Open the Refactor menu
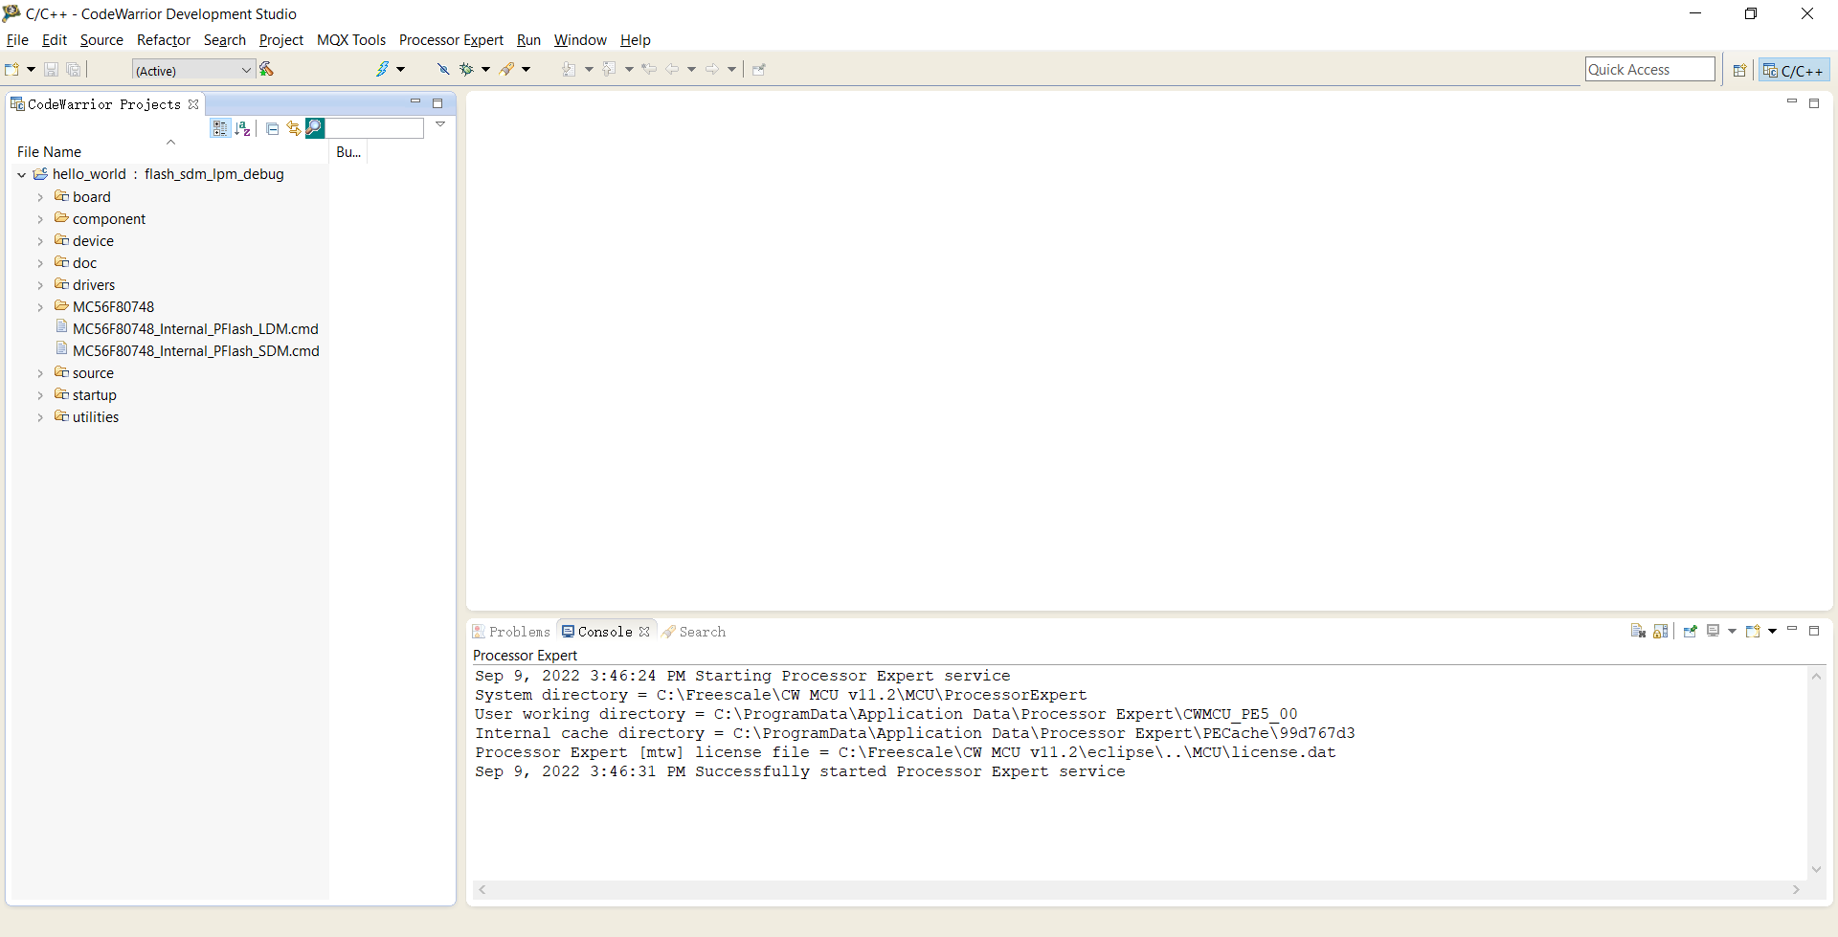This screenshot has width=1838, height=937. [x=164, y=40]
